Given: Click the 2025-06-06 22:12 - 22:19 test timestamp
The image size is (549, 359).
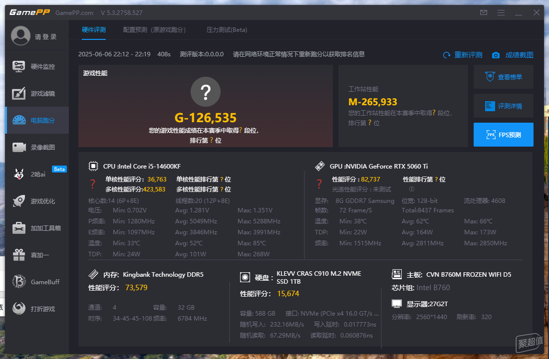Looking at the screenshot, I should [x=114, y=54].
